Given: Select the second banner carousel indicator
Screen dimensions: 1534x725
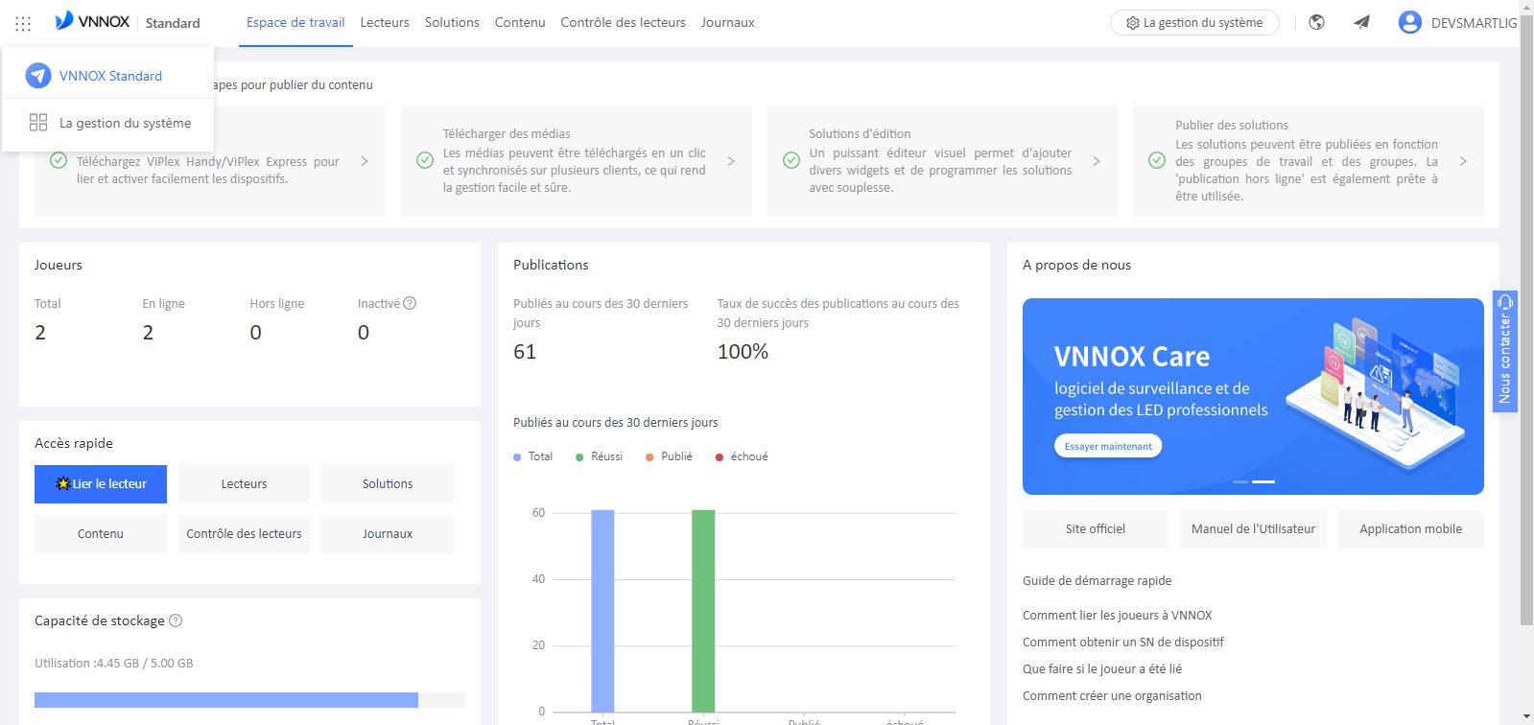Looking at the screenshot, I should point(1263,481).
